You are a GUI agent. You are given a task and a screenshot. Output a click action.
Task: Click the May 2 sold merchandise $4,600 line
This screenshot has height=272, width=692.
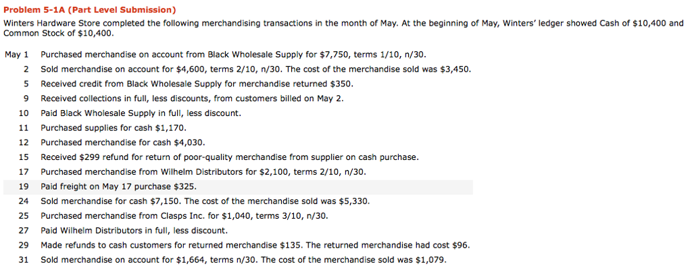[255, 70]
